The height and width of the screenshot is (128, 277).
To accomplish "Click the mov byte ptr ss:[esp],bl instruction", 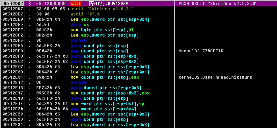I will point(102,30).
